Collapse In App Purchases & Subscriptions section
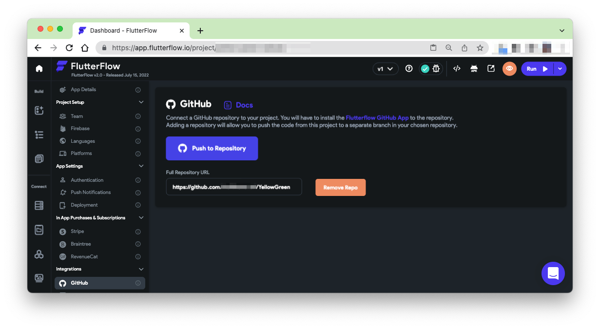This screenshot has height=329, width=600. pos(141,218)
